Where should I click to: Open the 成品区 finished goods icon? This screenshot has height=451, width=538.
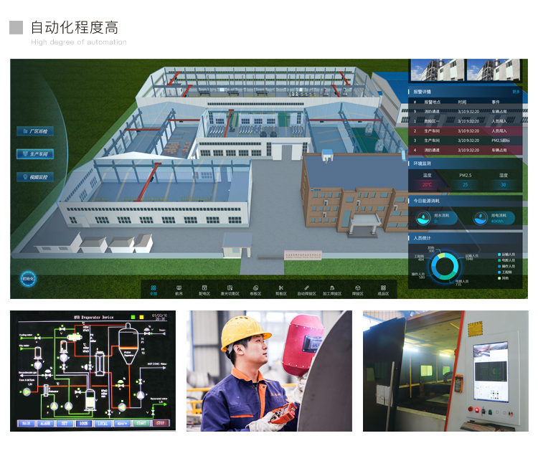383,289
